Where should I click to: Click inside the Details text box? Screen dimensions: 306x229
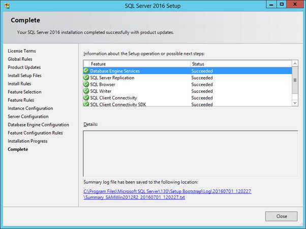click(191, 153)
